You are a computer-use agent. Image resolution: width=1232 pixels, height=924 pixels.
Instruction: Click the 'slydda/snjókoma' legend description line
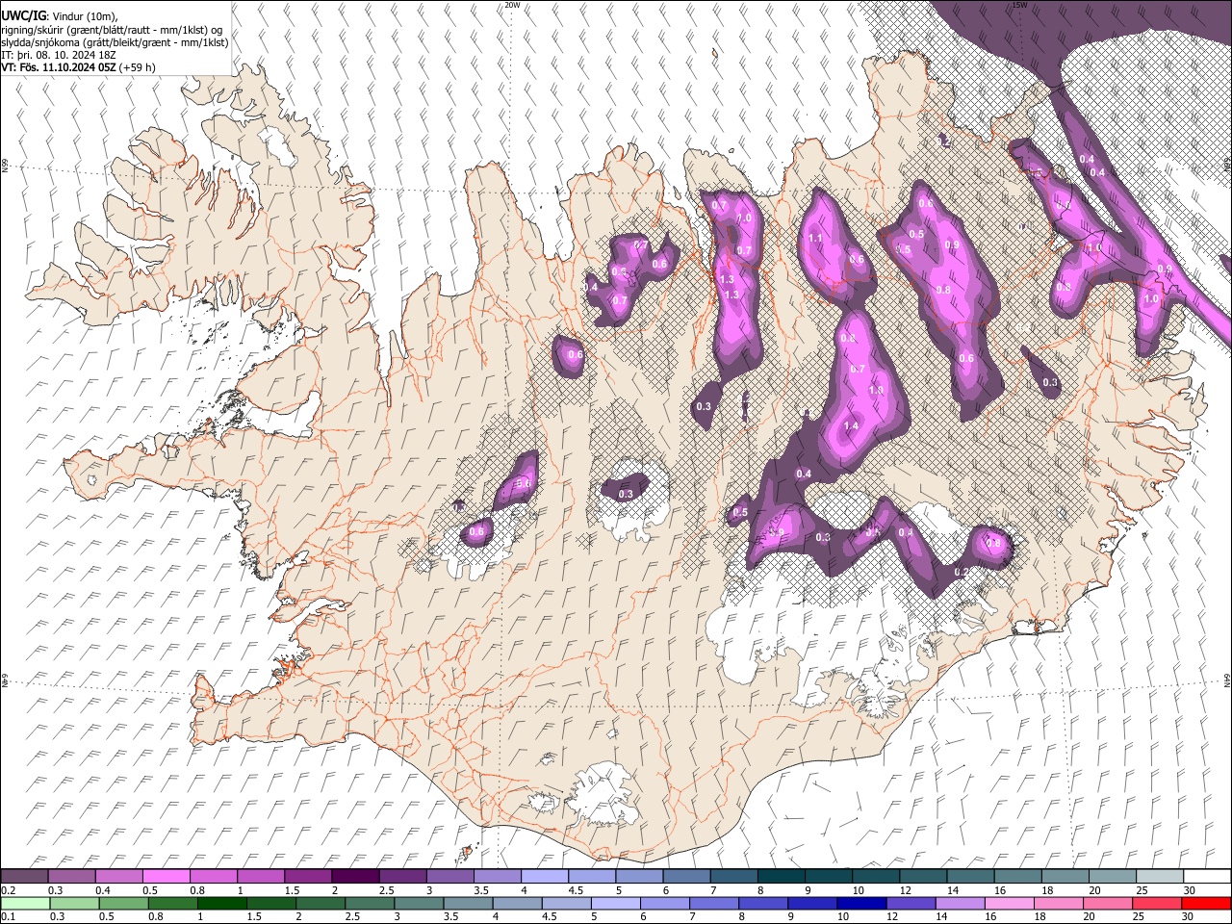pos(115,42)
